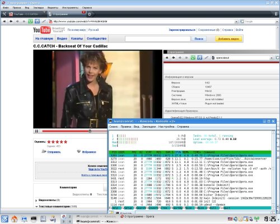Click the volume icon in system tray

tap(235, 219)
